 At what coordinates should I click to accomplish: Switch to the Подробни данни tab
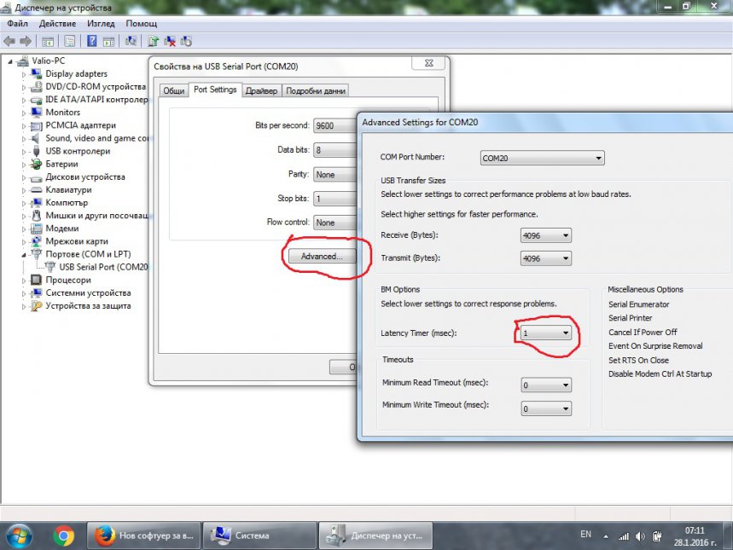(316, 90)
